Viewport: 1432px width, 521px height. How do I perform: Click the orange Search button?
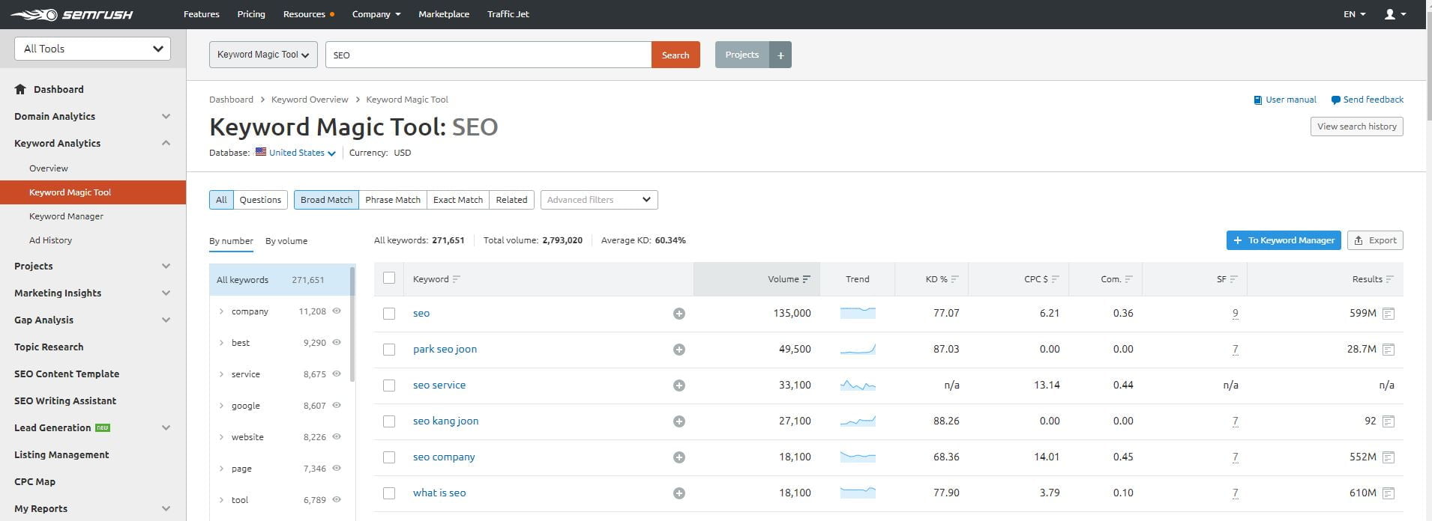tap(675, 55)
